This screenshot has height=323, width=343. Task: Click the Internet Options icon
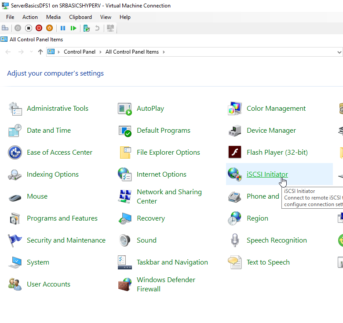coord(124,174)
